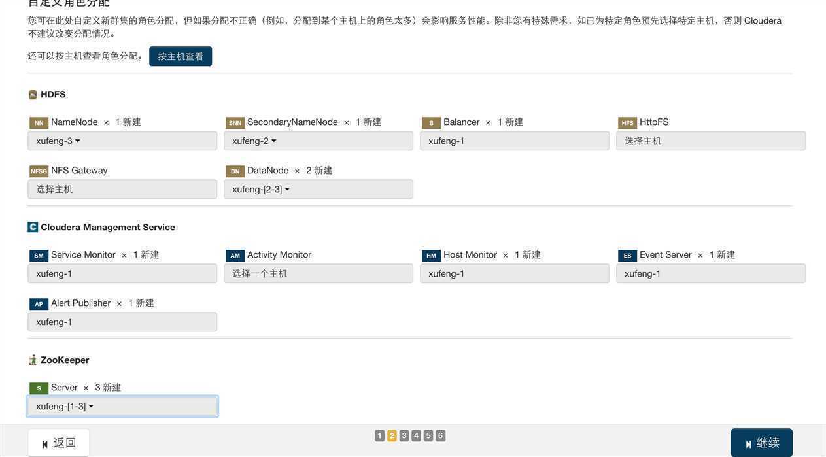This screenshot has width=826, height=457.
Task: Choose a host for Activity Monitor
Action: click(318, 273)
